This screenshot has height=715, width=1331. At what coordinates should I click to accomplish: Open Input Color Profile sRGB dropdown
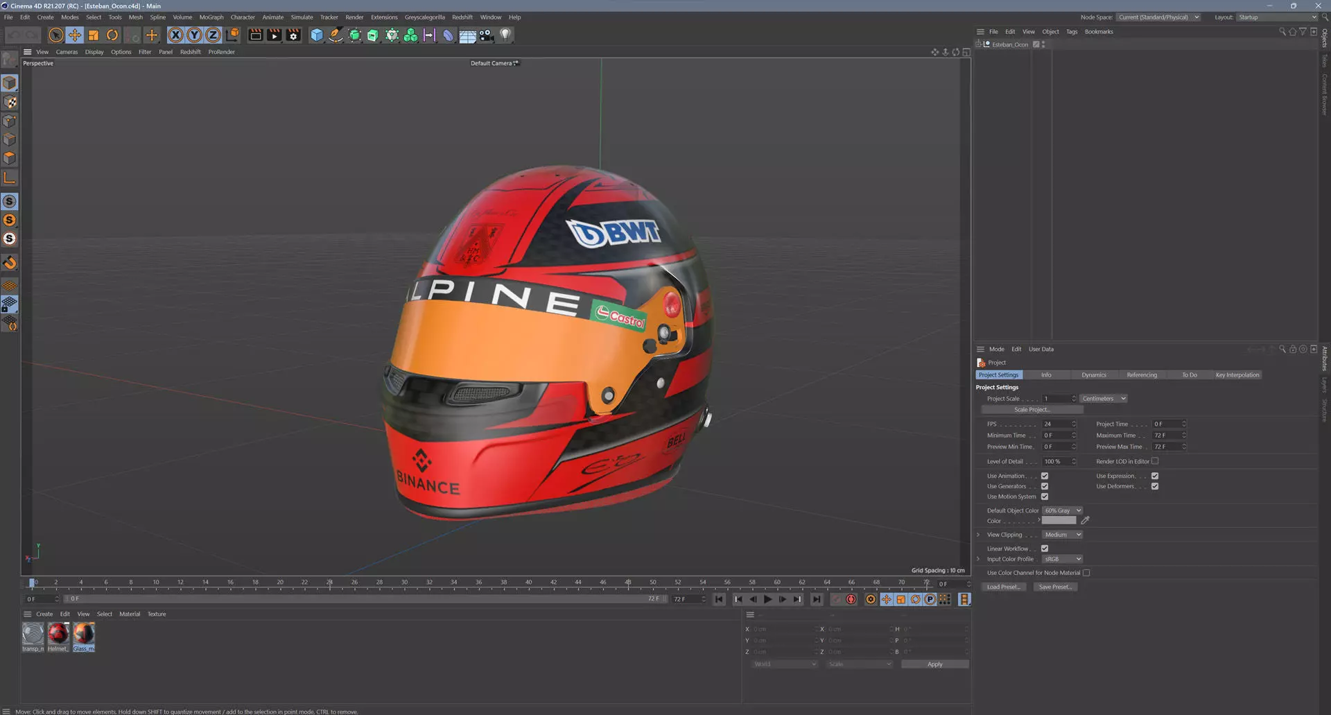pos(1063,559)
